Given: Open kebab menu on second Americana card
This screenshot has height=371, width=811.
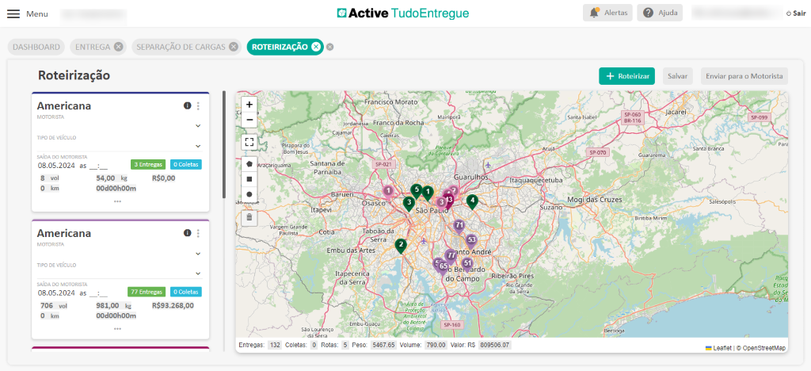Looking at the screenshot, I should (x=198, y=233).
